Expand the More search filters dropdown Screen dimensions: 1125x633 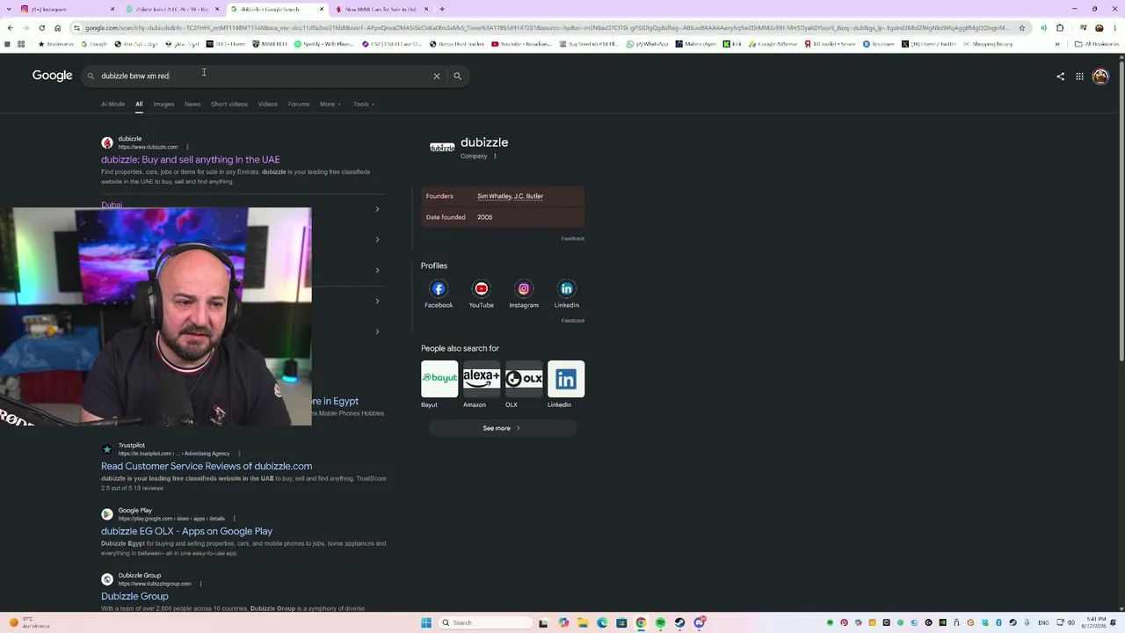click(330, 104)
